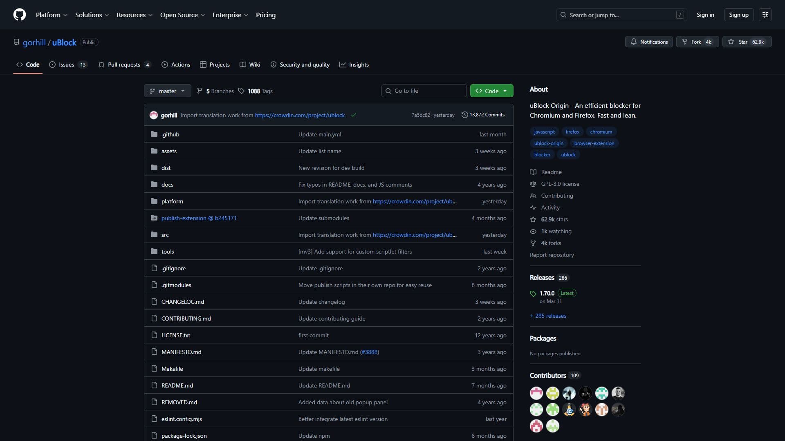Click the Notifications bell button
The width and height of the screenshot is (785, 441).
648,42
